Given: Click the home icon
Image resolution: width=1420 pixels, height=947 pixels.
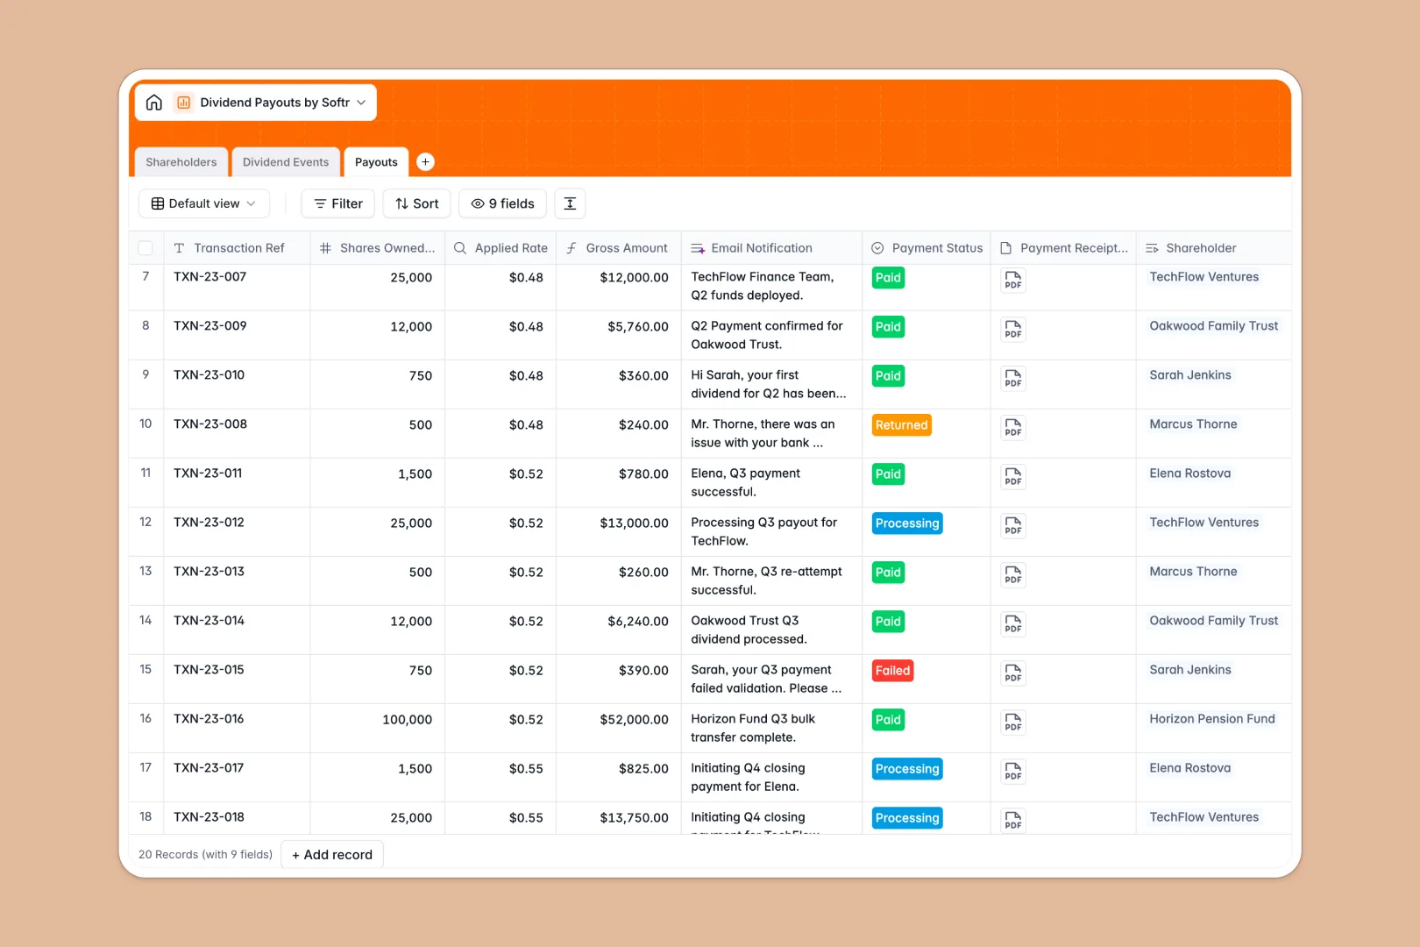Looking at the screenshot, I should tap(154, 103).
